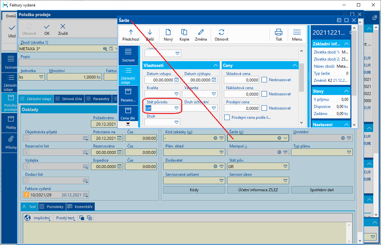The width and height of the screenshot is (381, 245).
Task: Open Druh účtování dropdown
Action: click(x=214, y=108)
